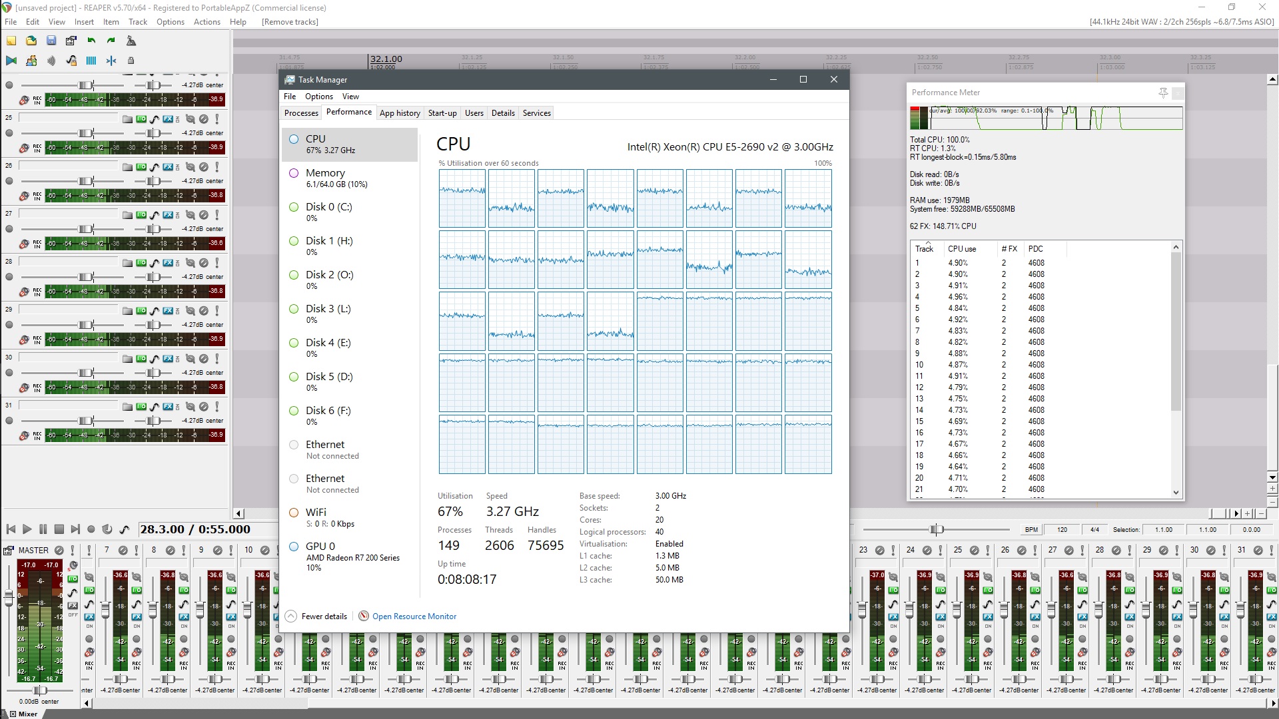This screenshot has width=1279, height=719.
Task: Toggle the metronome icon
Action: [x=131, y=41]
